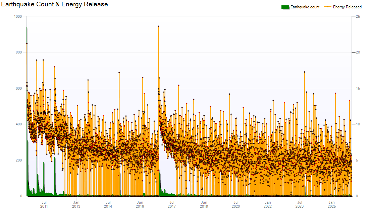This screenshot has width=369, height=214.
Task: Select the energy peak marker after Jul 2023
Action: coord(304,72)
